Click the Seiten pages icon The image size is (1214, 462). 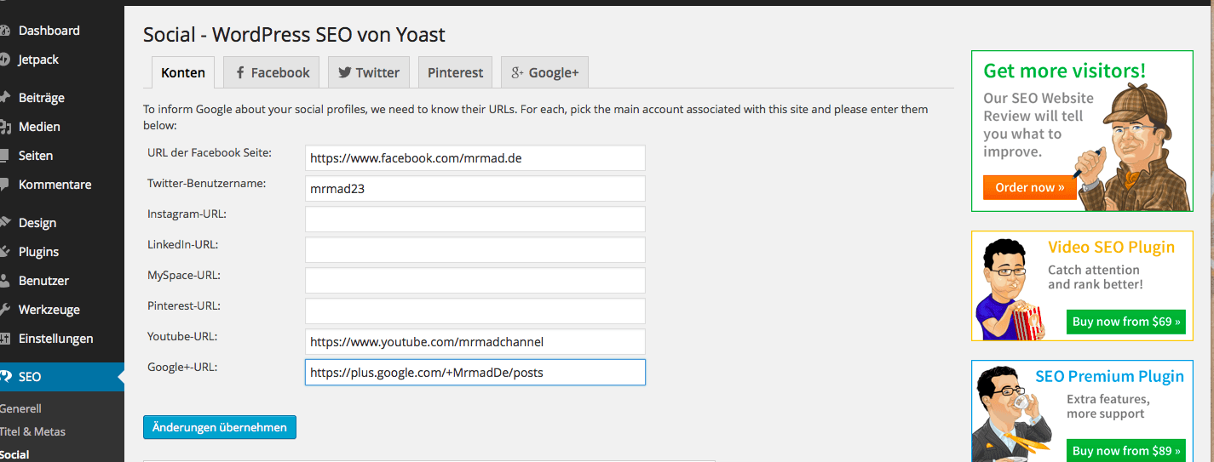(x=4, y=156)
